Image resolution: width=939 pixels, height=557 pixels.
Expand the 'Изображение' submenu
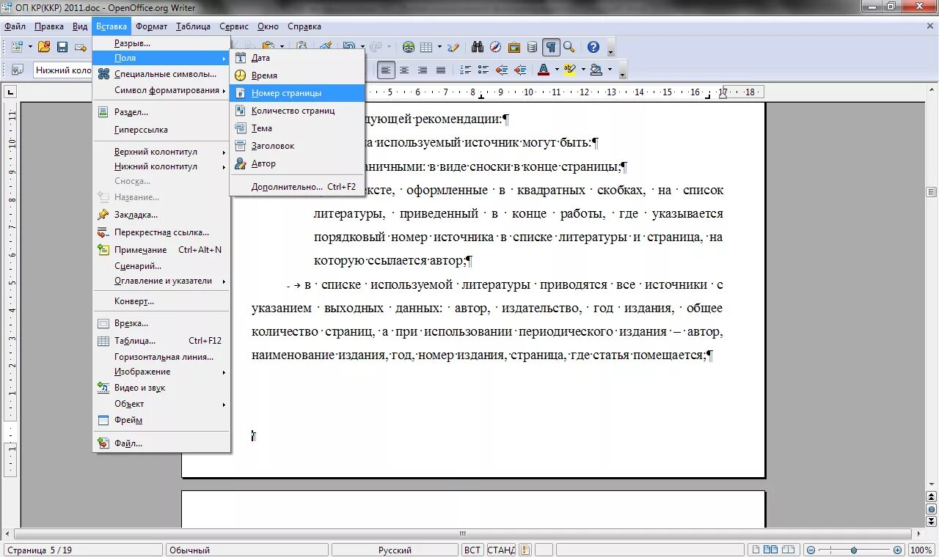click(x=161, y=372)
